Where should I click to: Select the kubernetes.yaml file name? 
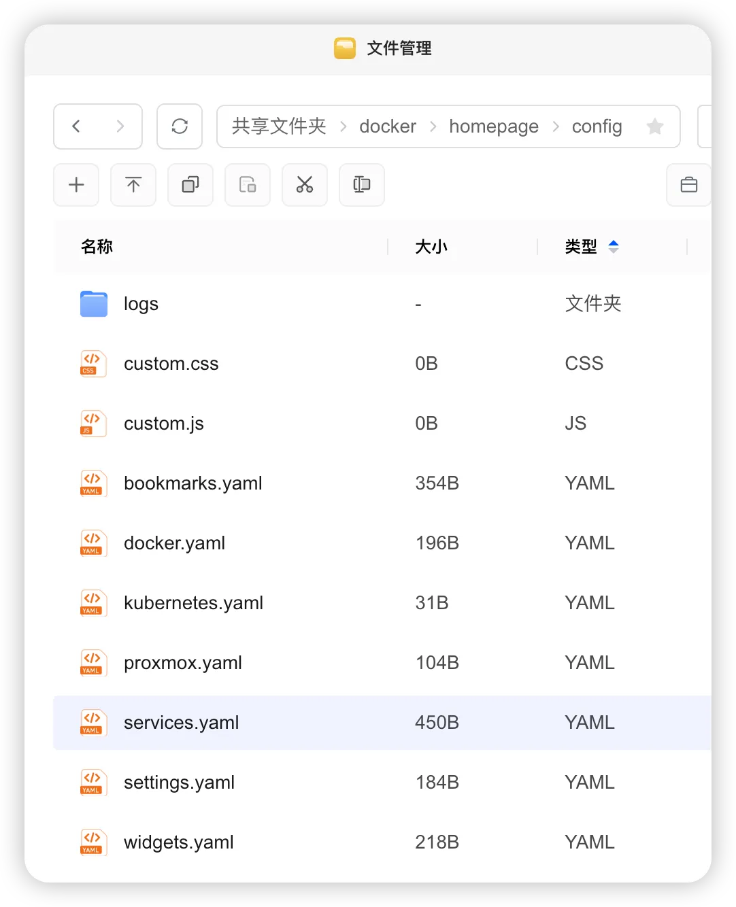pos(193,603)
